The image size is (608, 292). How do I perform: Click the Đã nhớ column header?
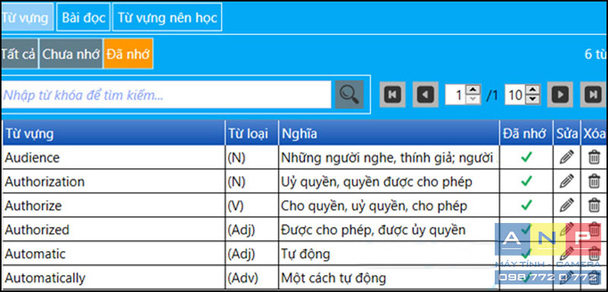[526, 133]
